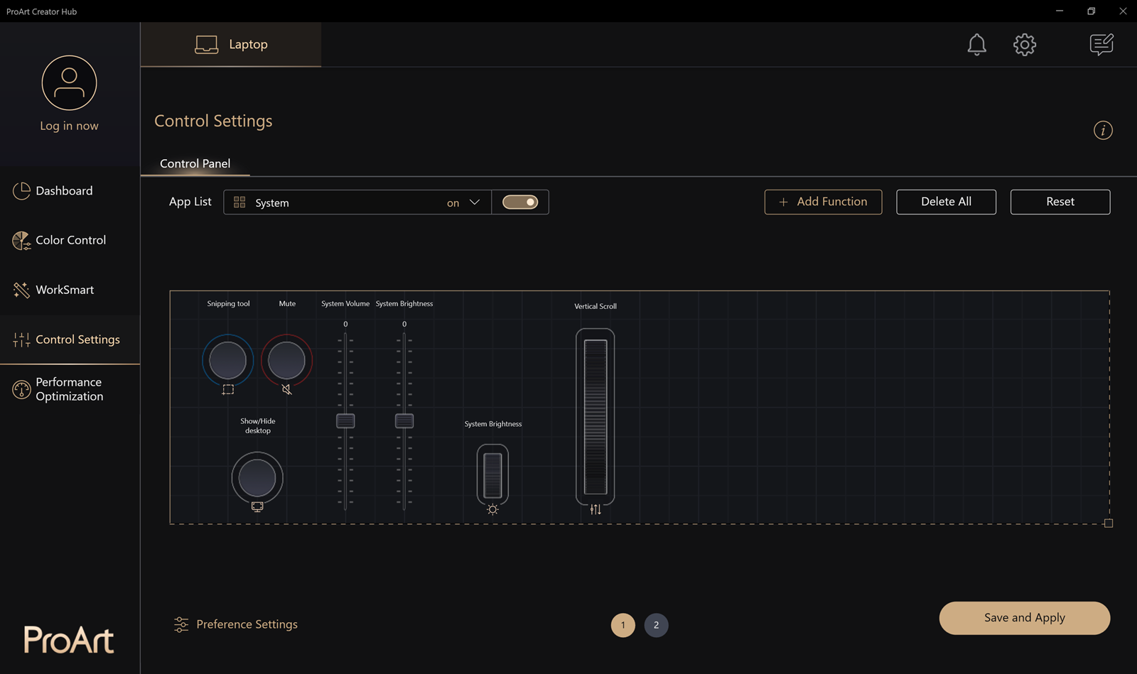Image resolution: width=1137 pixels, height=674 pixels.
Task: Click the panel resize handle corner
Action: coord(1109,523)
